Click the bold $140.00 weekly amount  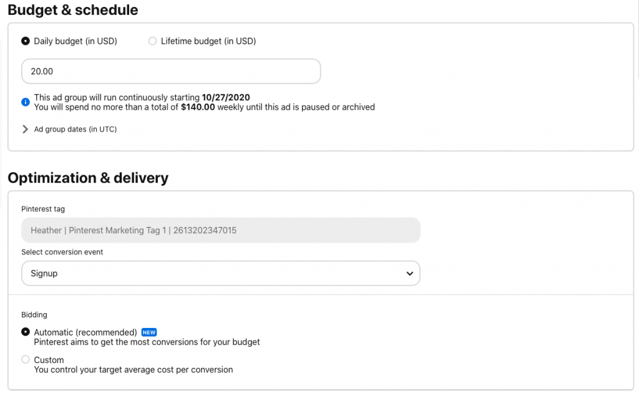tap(198, 107)
